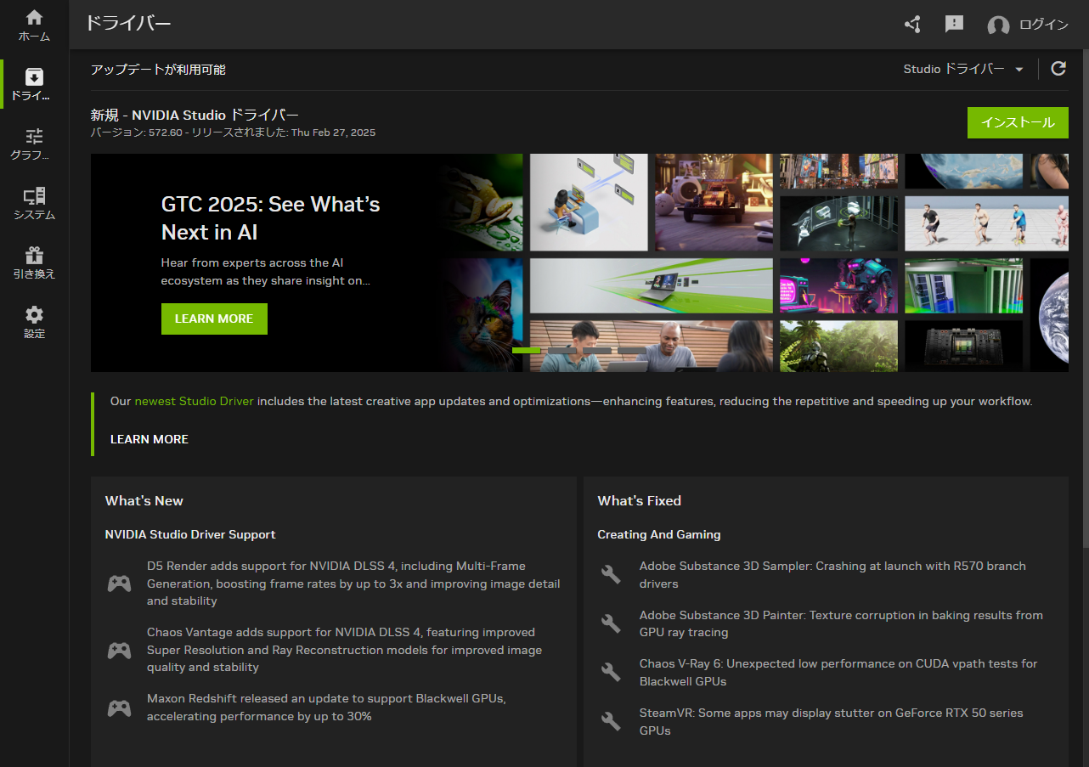Click the インストール button

1018,122
